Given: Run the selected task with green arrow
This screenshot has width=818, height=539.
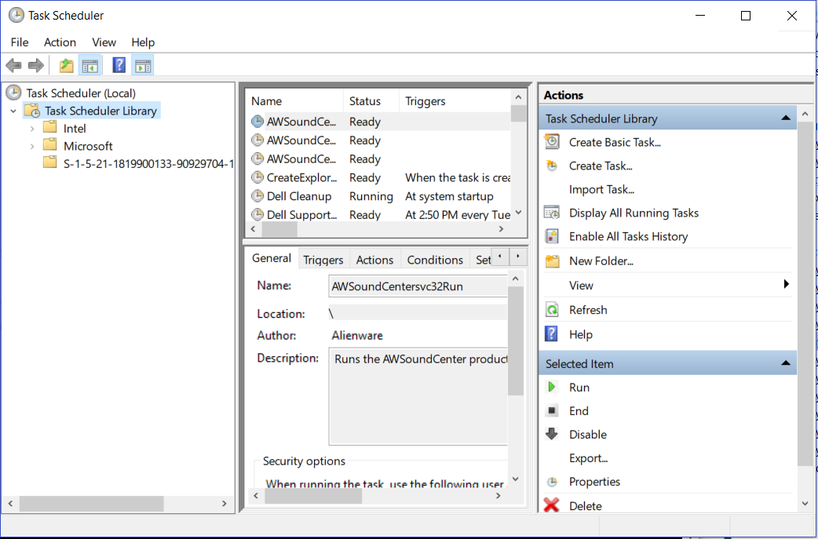Looking at the screenshot, I should [579, 388].
